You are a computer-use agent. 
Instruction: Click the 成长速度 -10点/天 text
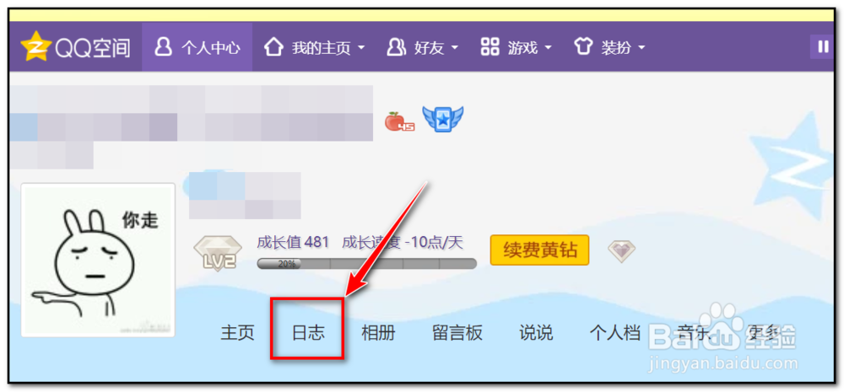click(402, 243)
